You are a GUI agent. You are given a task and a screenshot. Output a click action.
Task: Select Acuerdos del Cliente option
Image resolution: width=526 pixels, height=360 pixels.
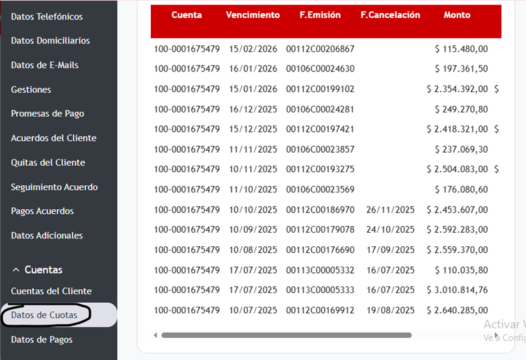point(53,138)
